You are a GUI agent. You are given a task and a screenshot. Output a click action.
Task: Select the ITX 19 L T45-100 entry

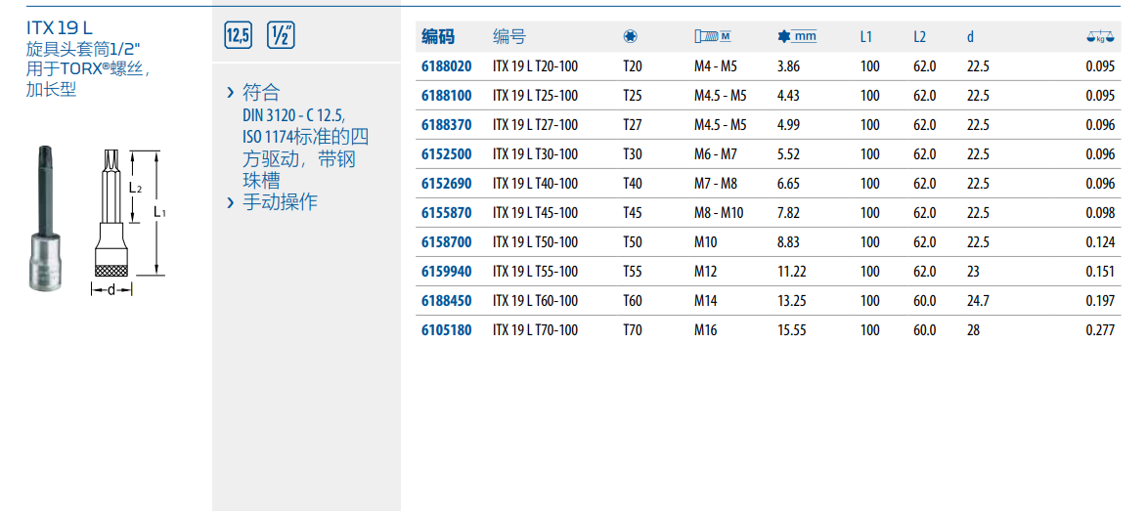[535, 213]
